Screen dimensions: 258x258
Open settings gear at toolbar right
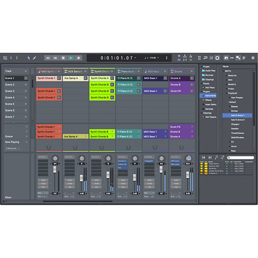coord(253,58)
